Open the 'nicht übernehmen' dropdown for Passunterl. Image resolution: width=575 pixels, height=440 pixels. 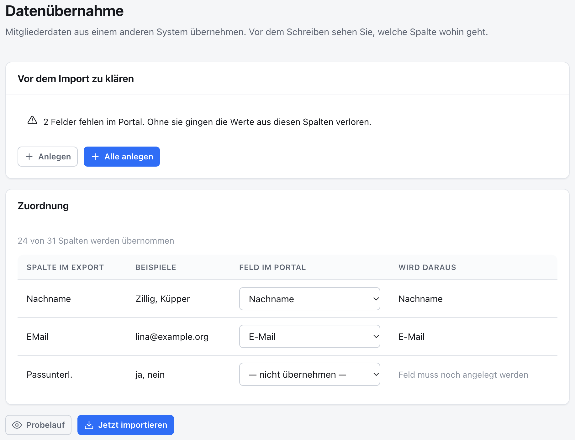[x=310, y=374]
